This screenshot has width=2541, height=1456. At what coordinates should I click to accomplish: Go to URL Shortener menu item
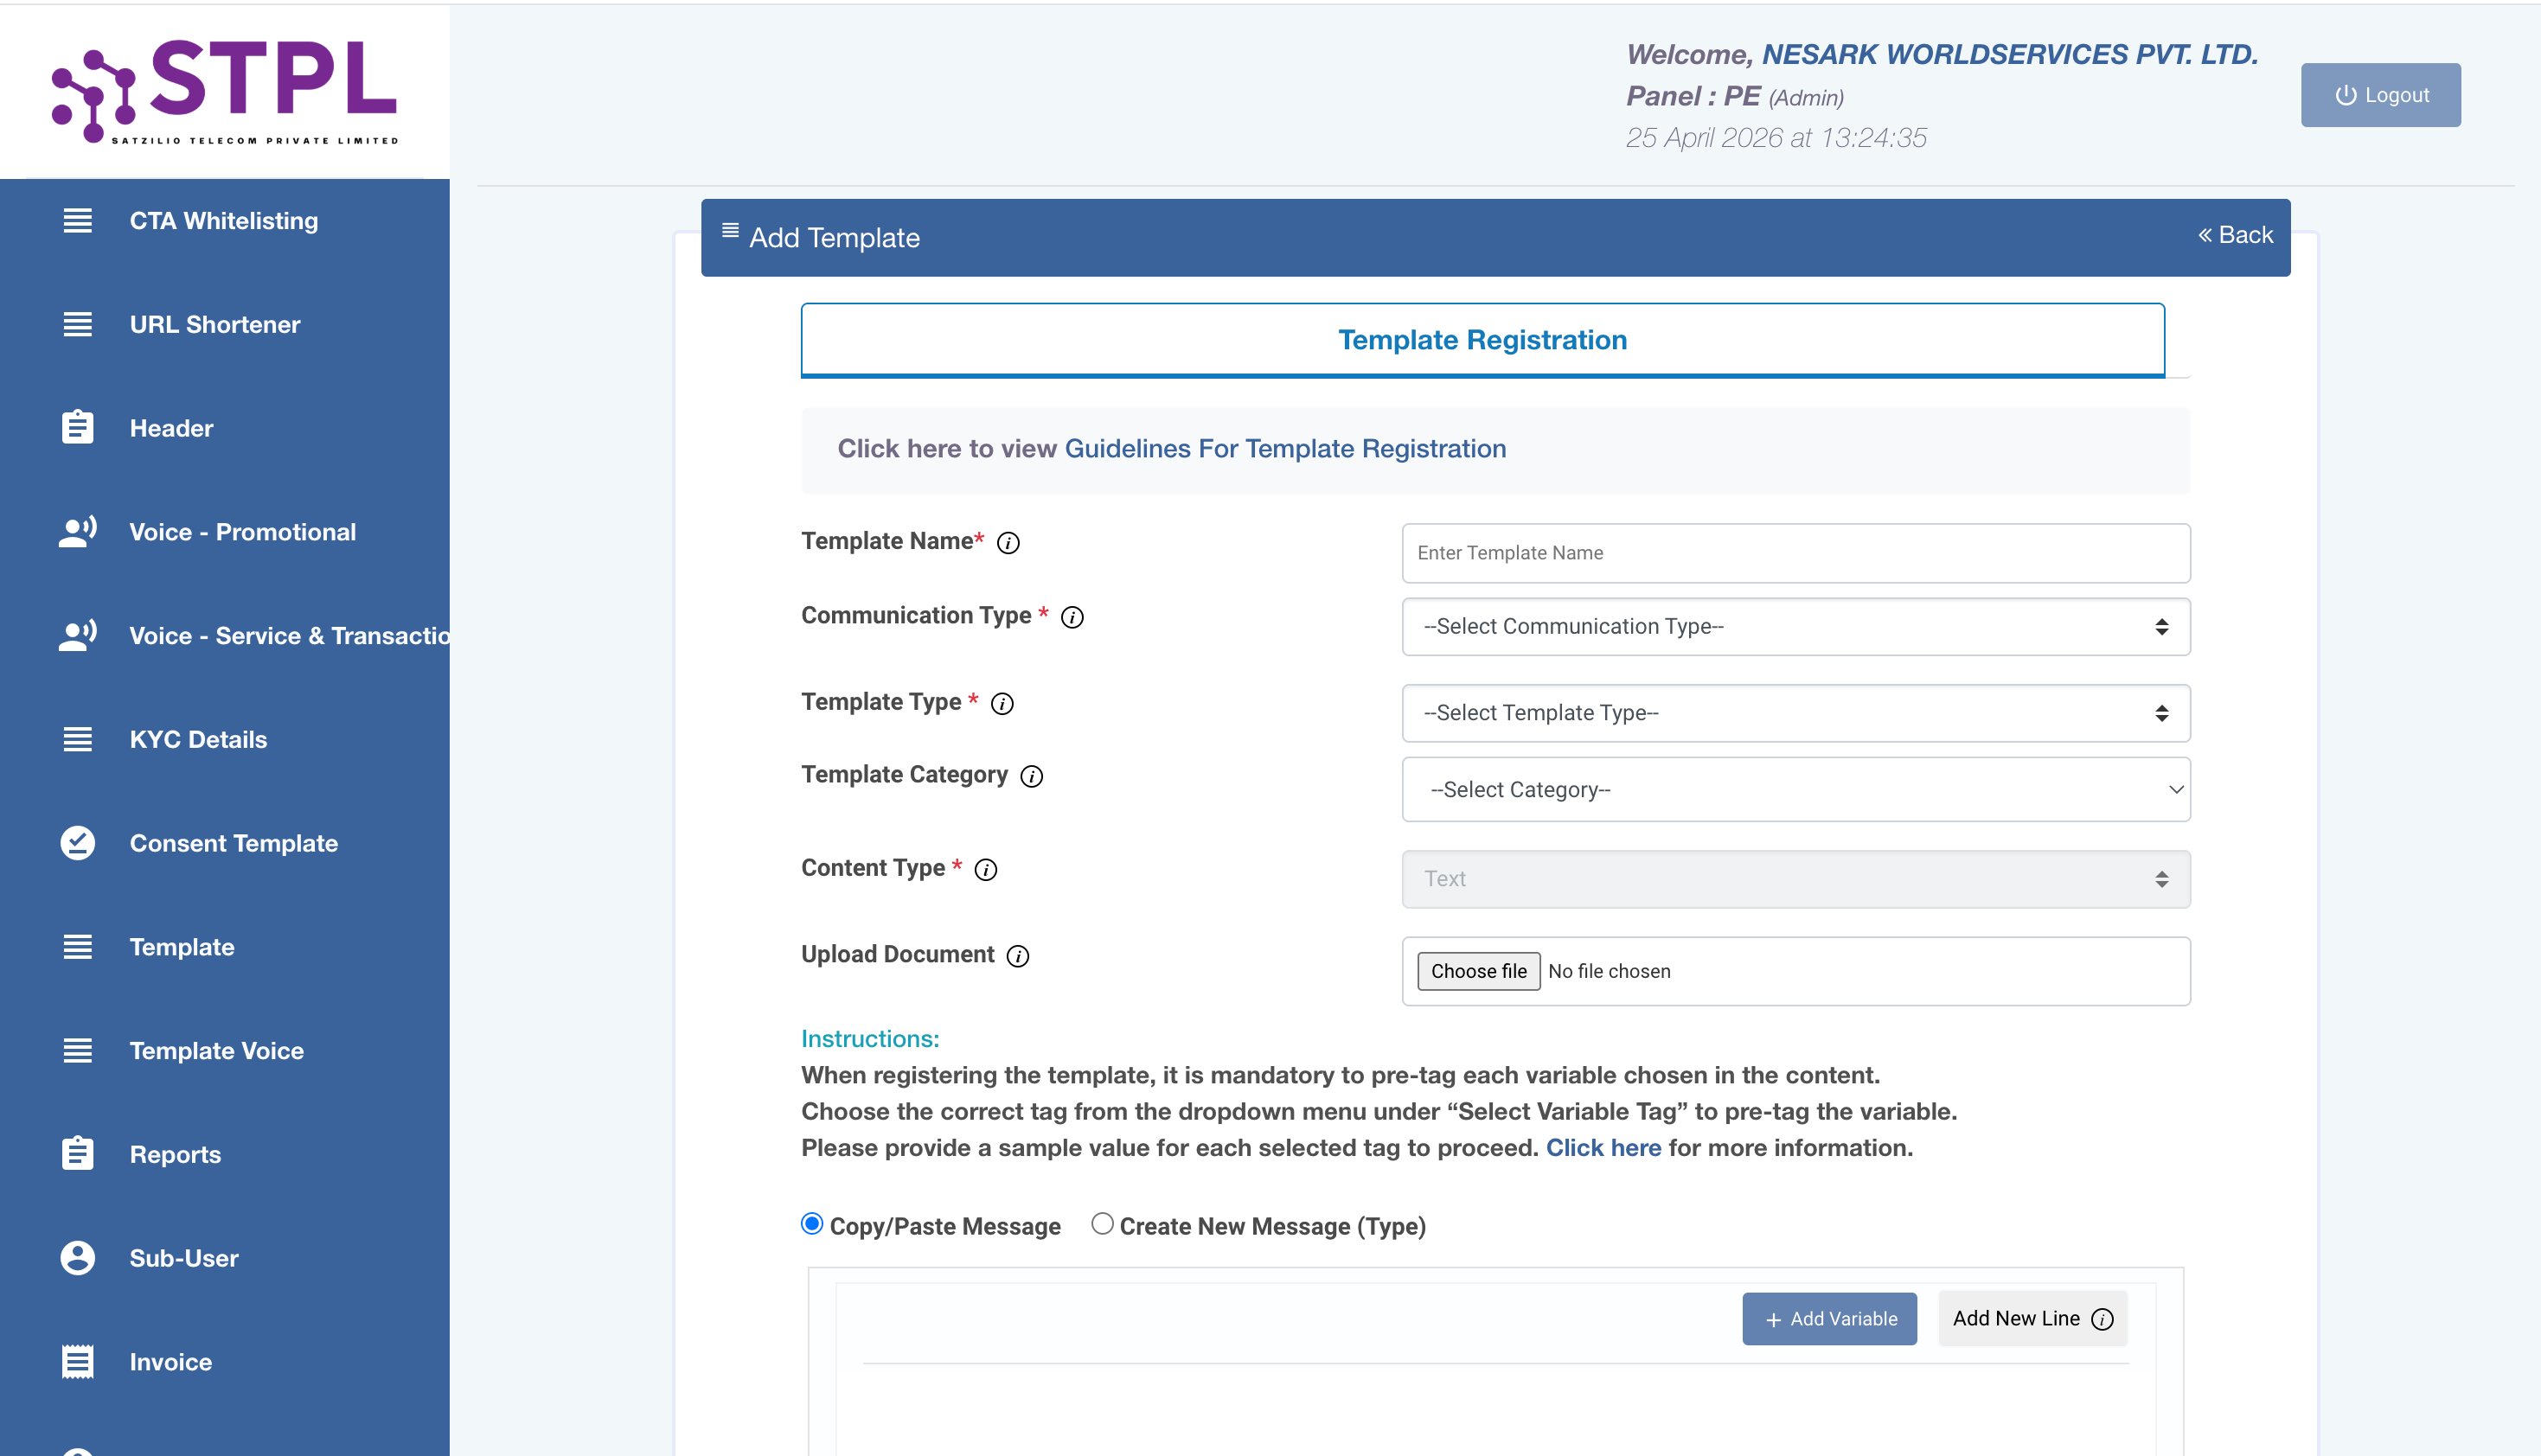click(x=215, y=324)
